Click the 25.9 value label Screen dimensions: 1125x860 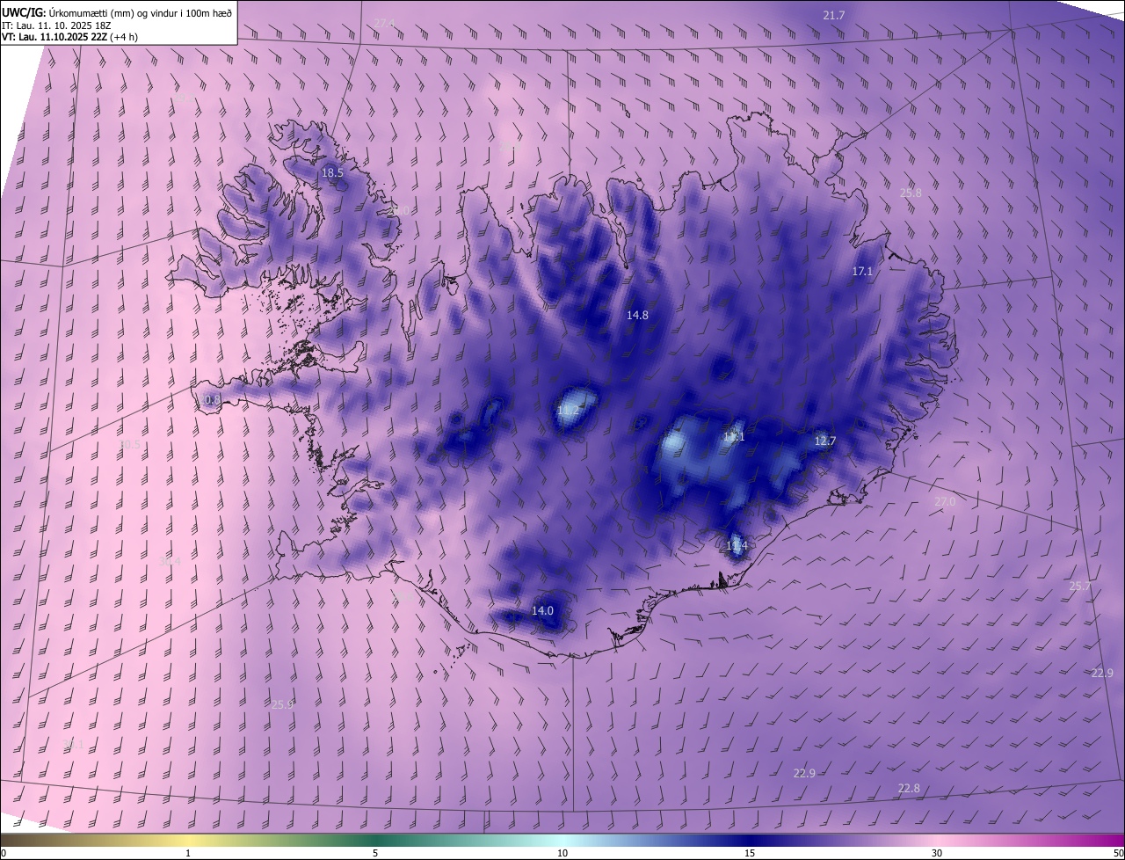coord(282,704)
